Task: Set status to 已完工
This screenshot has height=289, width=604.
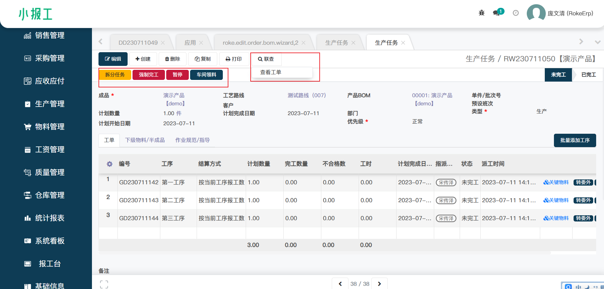Action: (588, 75)
